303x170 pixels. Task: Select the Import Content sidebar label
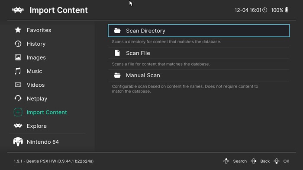[47, 112]
